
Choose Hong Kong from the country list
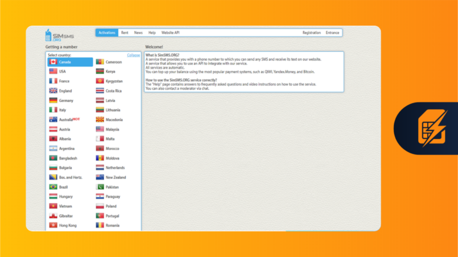[x=68, y=225]
